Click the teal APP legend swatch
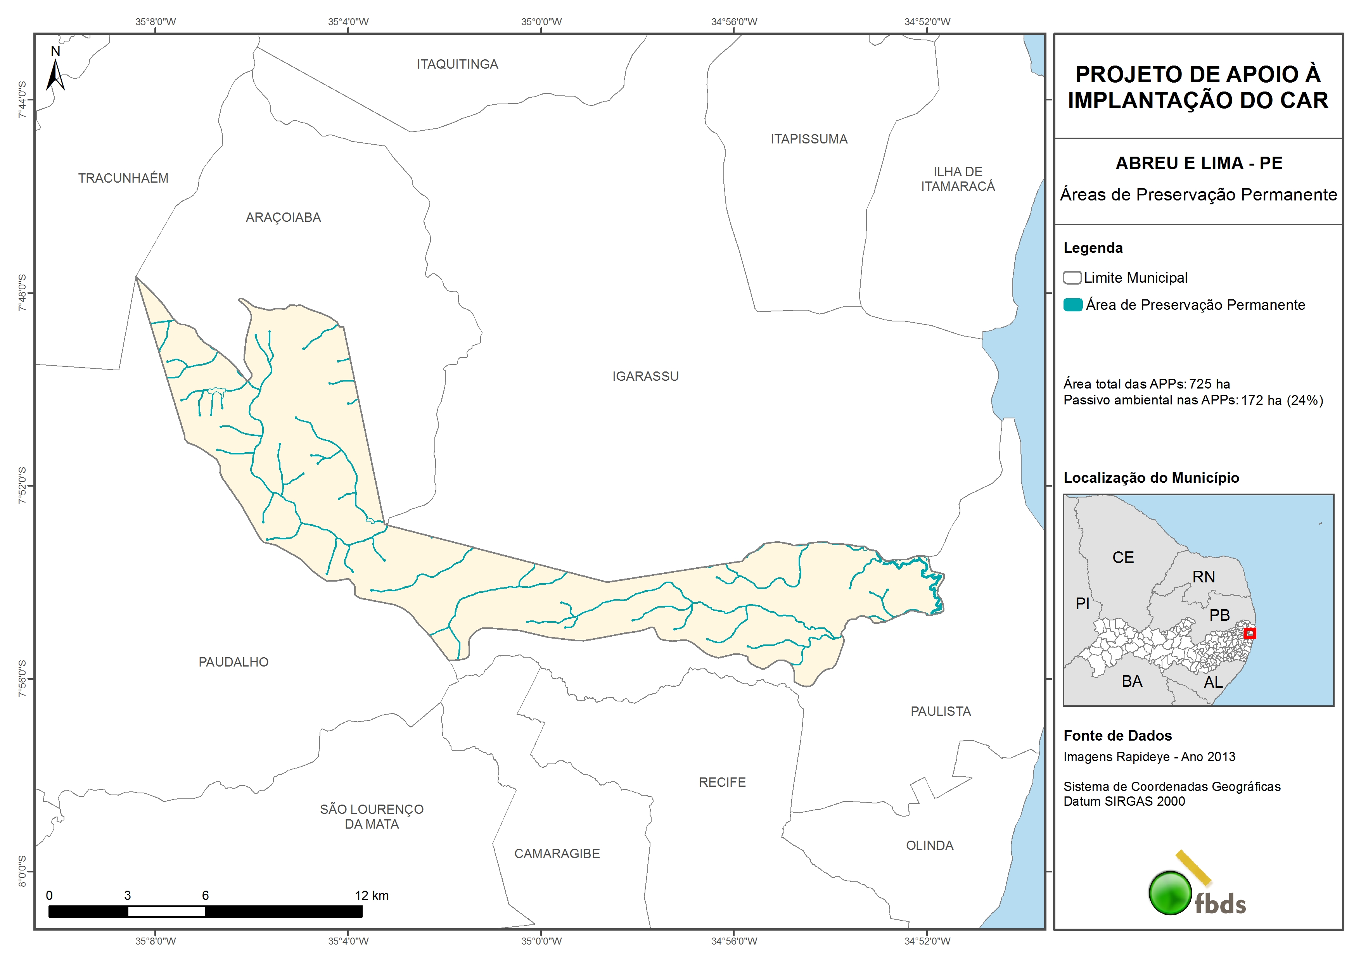Viewport: 1361px width, 962px height. [1072, 305]
